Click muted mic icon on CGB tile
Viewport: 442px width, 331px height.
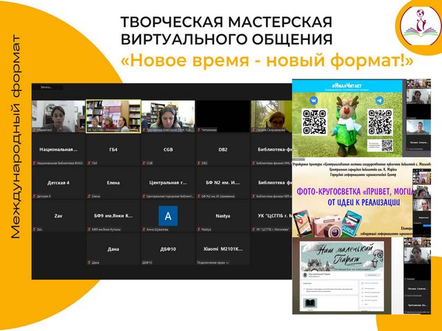coord(144,163)
